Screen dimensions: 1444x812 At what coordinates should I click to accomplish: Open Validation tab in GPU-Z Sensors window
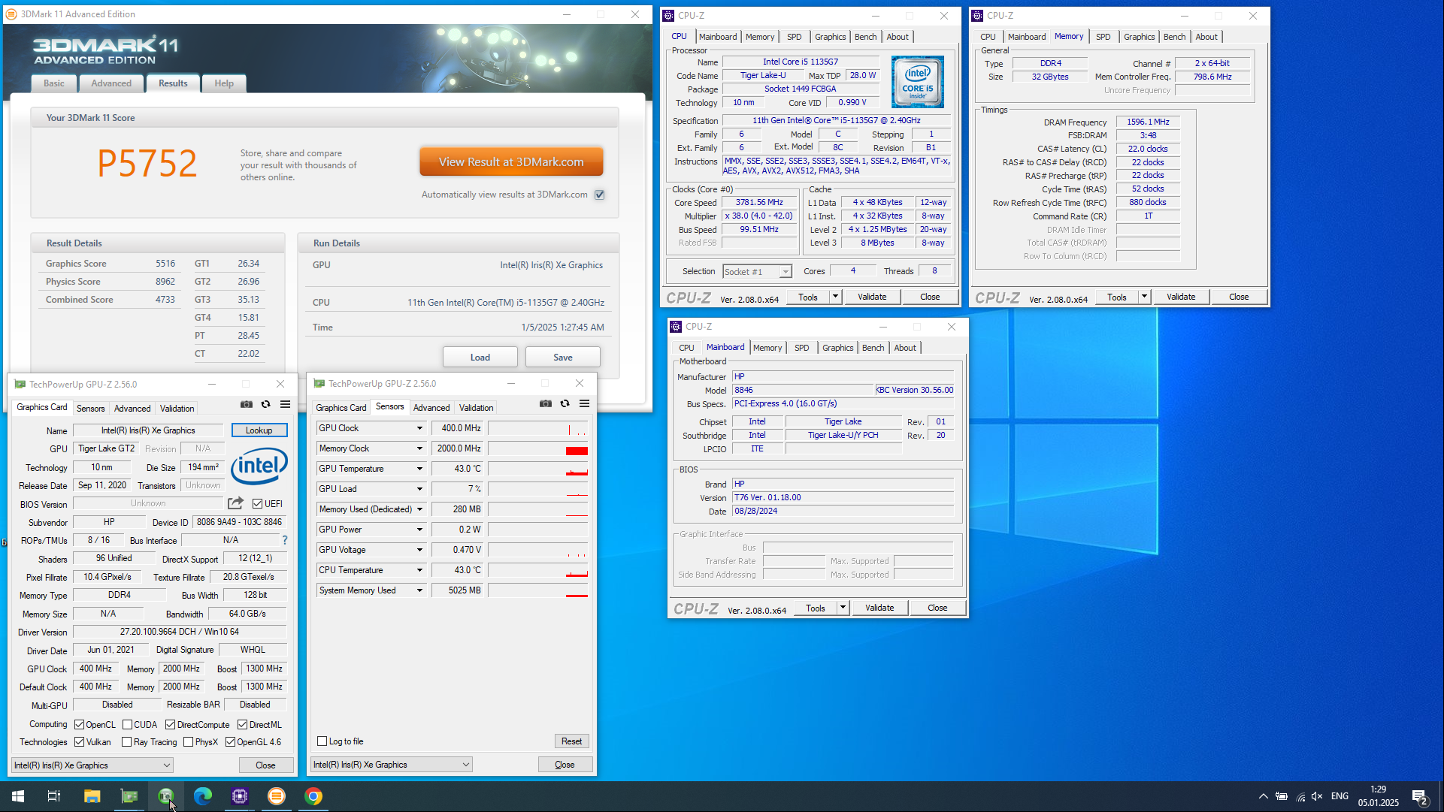[x=476, y=408]
